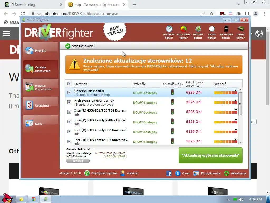Check virus traffic light for ICH9 SMBus row

(x=172, y=122)
